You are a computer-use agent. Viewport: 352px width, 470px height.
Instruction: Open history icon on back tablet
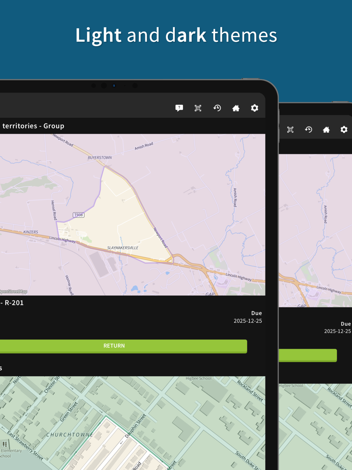(x=309, y=130)
